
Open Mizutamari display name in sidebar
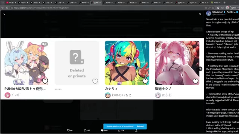coord(224,12)
